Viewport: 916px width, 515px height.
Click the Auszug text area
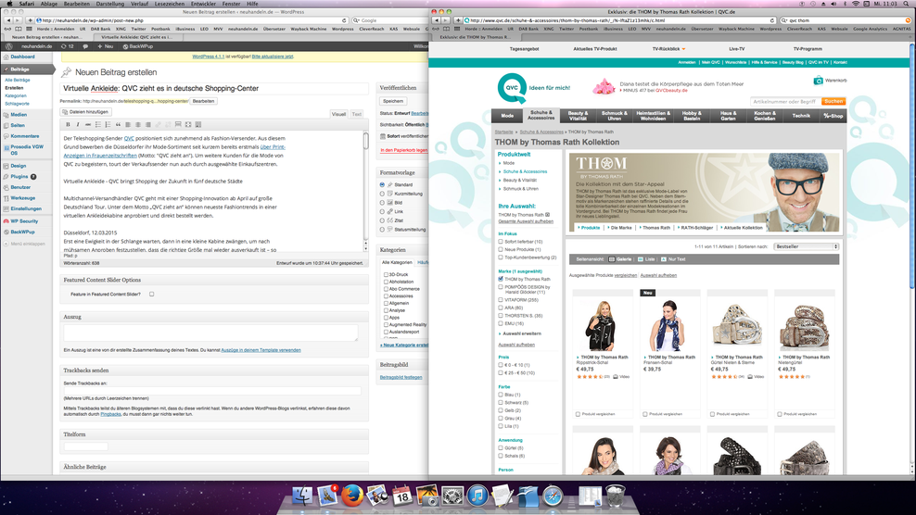coord(210,333)
